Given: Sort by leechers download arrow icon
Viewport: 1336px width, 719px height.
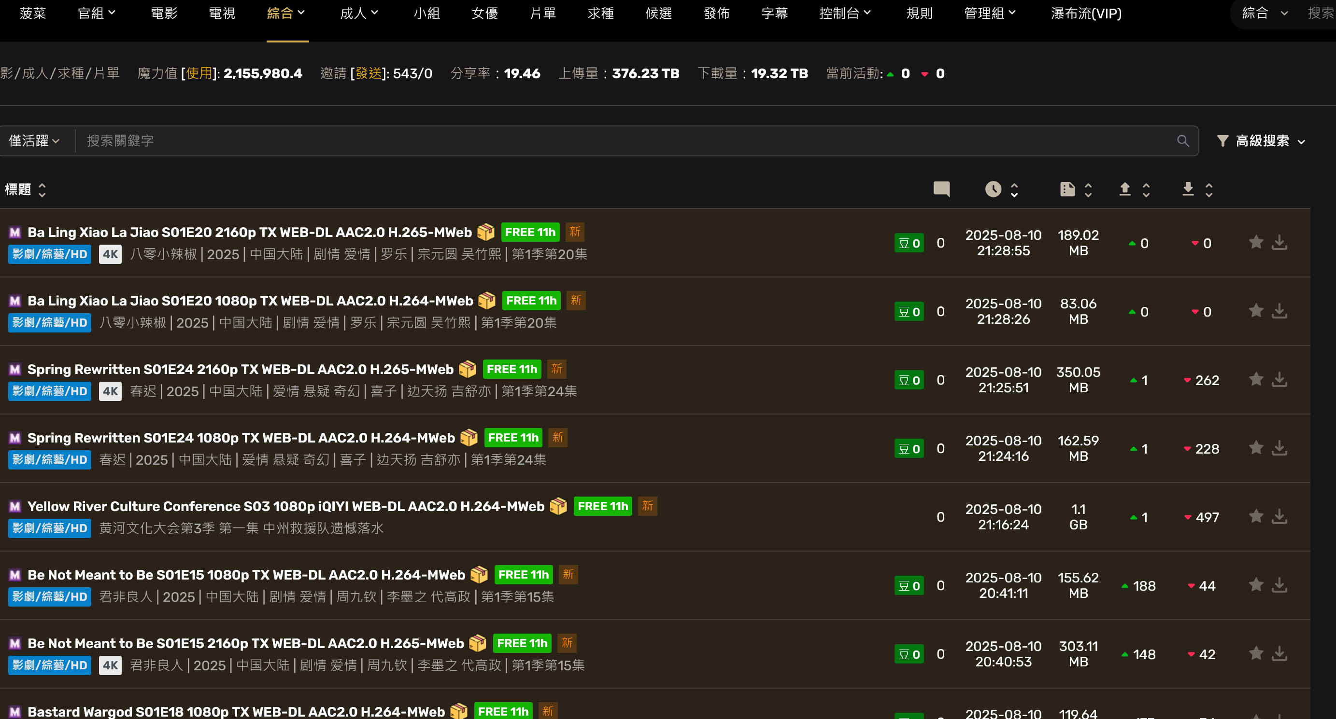Looking at the screenshot, I should pos(1188,189).
